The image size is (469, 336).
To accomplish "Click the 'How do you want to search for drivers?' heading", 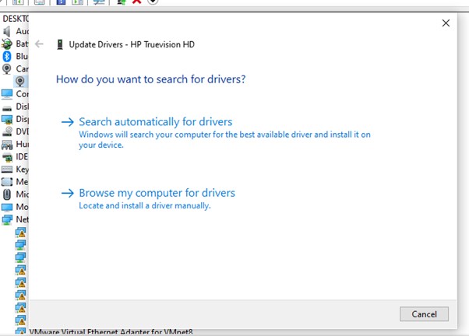I will [151, 79].
